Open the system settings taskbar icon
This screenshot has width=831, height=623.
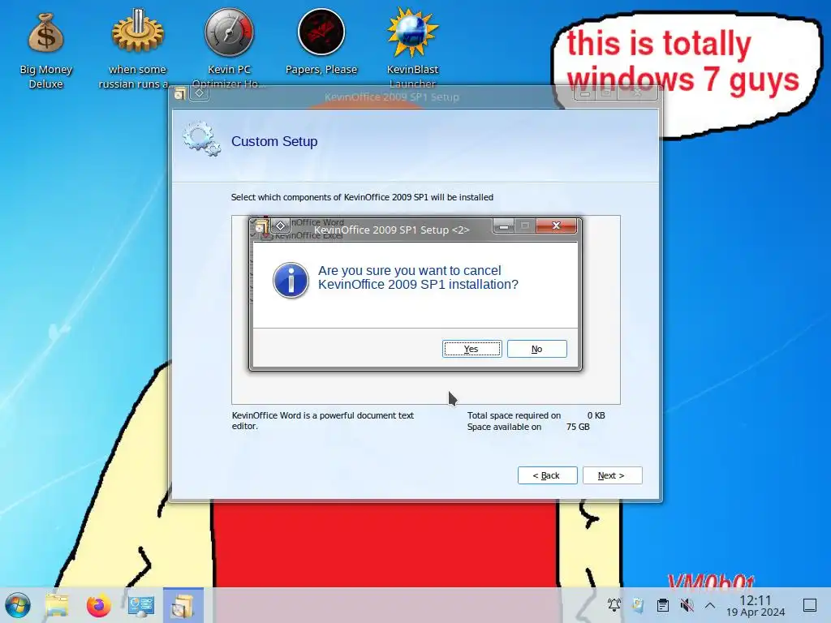coord(141,605)
